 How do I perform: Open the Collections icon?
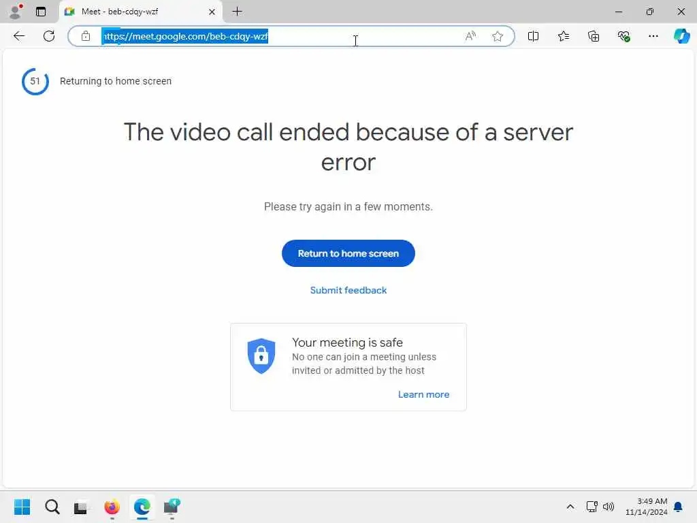(594, 36)
